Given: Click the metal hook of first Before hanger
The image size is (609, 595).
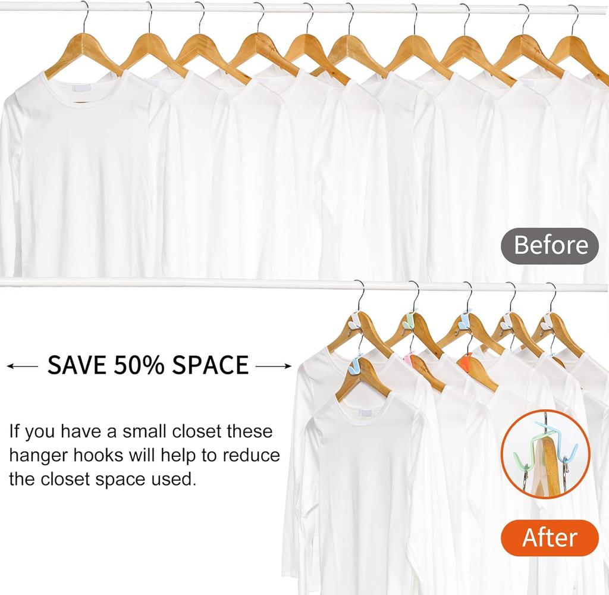Looking at the screenshot, I should 86,17.
